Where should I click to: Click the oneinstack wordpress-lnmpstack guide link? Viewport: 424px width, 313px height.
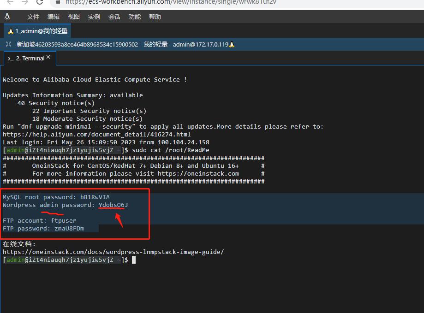(113, 252)
